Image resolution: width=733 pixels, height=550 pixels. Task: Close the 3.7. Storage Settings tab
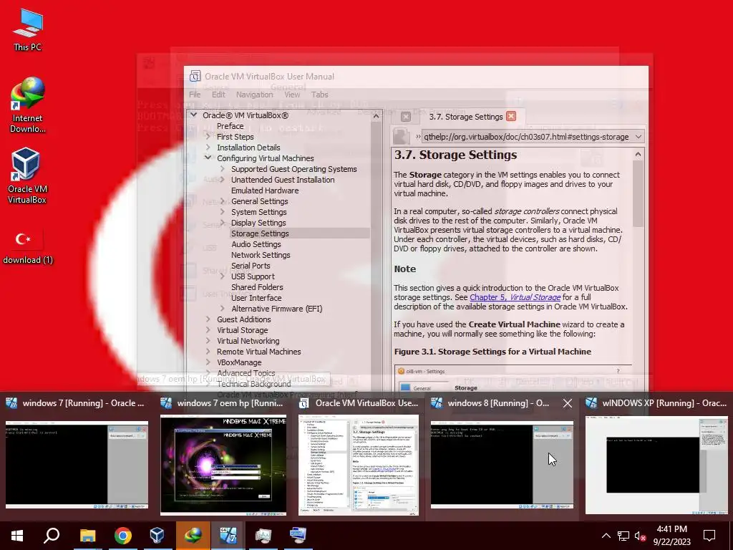[511, 116]
